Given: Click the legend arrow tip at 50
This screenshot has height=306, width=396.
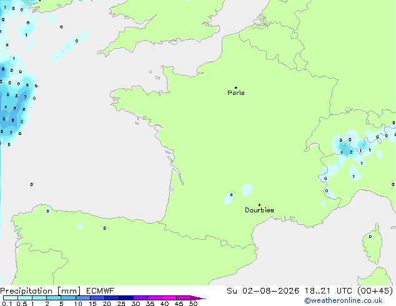Looking at the screenshot, I should [x=198, y=298].
